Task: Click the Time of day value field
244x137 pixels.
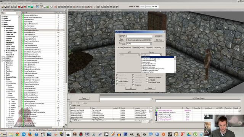Action: tap(155, 6)
